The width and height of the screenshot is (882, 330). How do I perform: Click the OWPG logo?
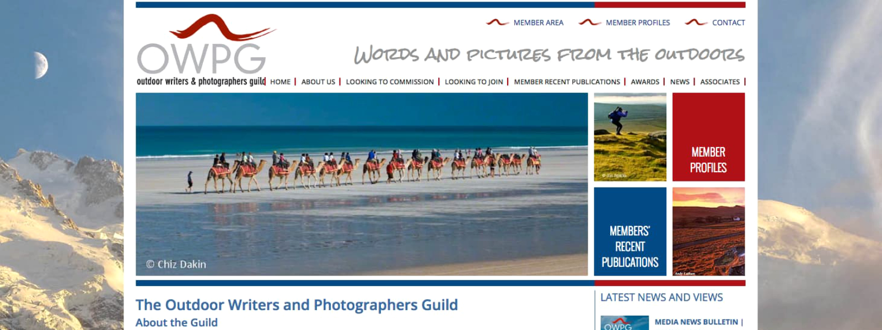coord(205,51)
